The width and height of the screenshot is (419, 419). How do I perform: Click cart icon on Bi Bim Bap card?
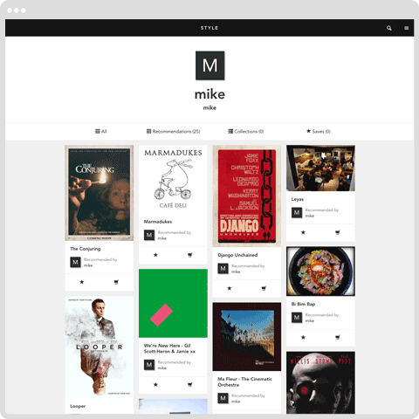coord(338,337)
